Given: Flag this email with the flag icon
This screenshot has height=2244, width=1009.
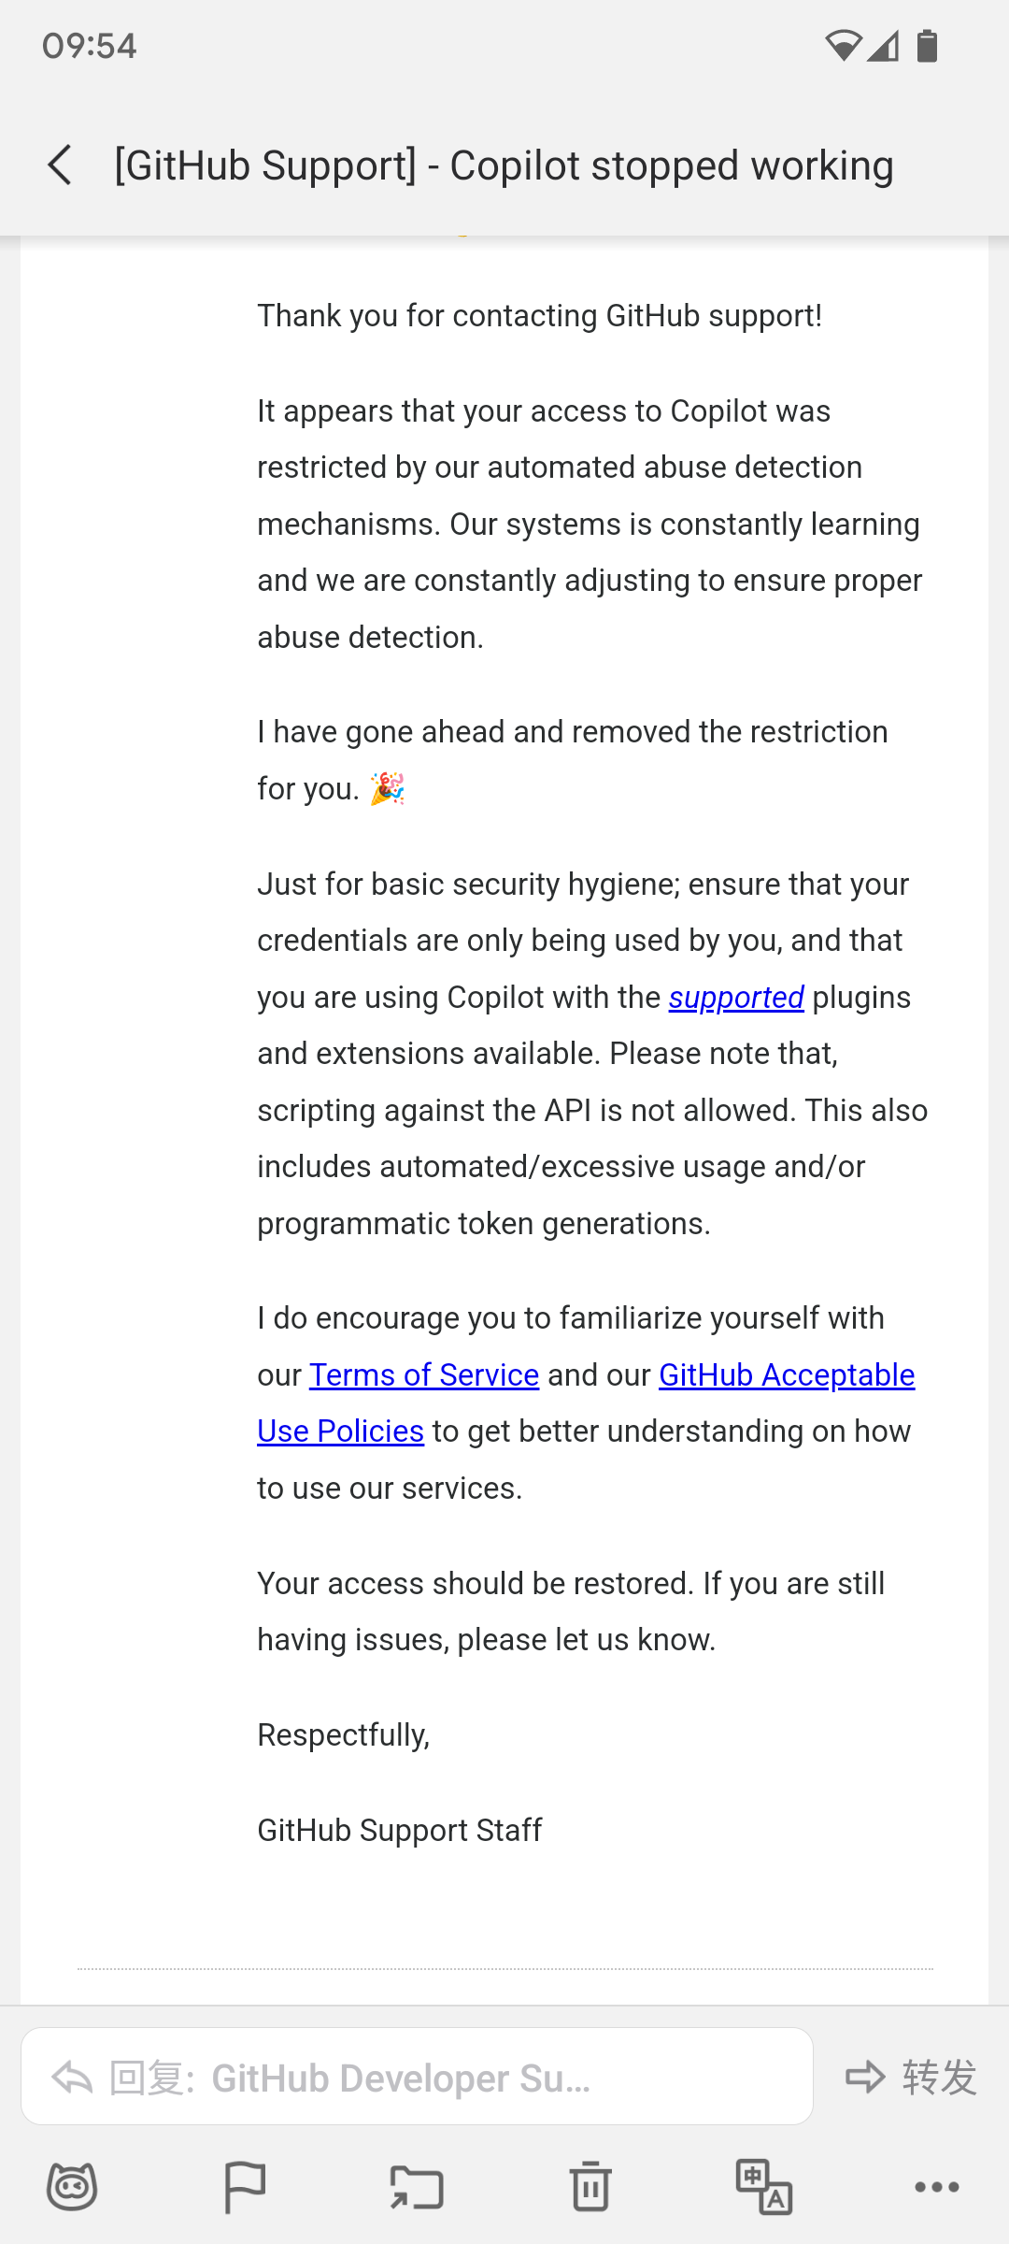Looking at the screenshot, I should [x=245, y=2187].
